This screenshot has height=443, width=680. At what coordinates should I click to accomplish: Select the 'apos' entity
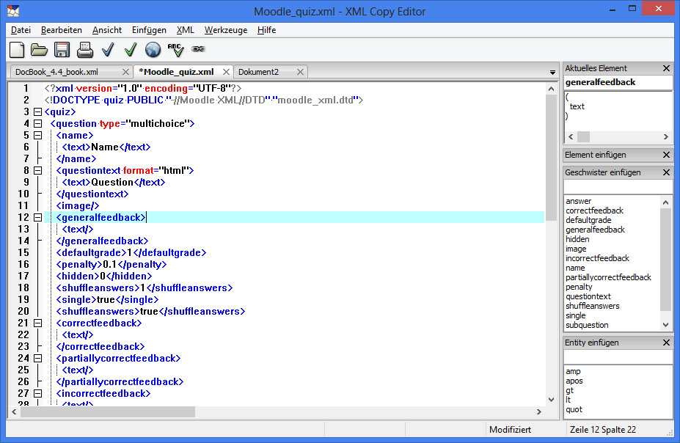[574, 381]
